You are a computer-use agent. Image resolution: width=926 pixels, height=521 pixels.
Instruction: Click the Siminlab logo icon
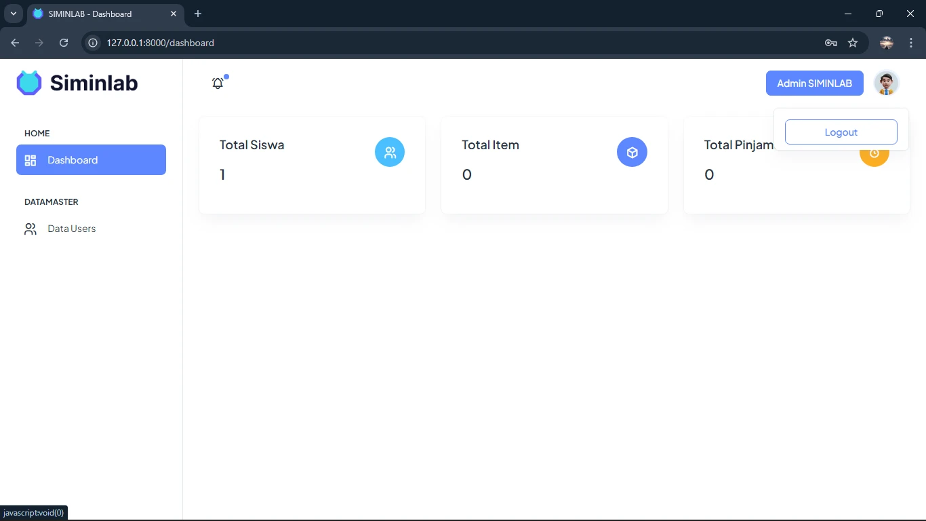(29, 83)
